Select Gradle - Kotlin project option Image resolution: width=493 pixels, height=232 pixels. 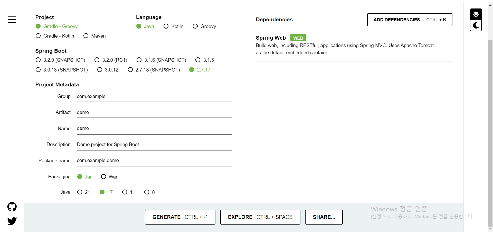(x=55, y=36)
